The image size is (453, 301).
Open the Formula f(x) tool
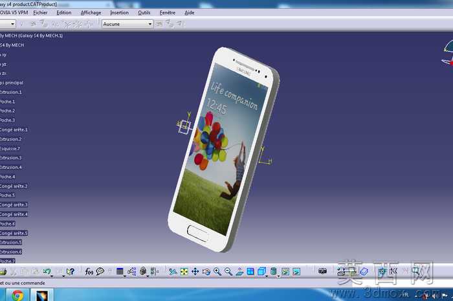click(89, 271)
